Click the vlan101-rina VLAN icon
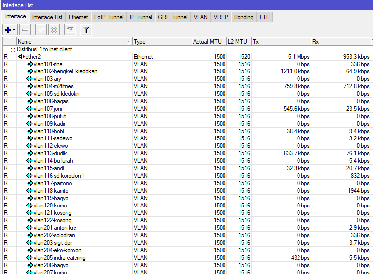 click(x=29, y=64)
